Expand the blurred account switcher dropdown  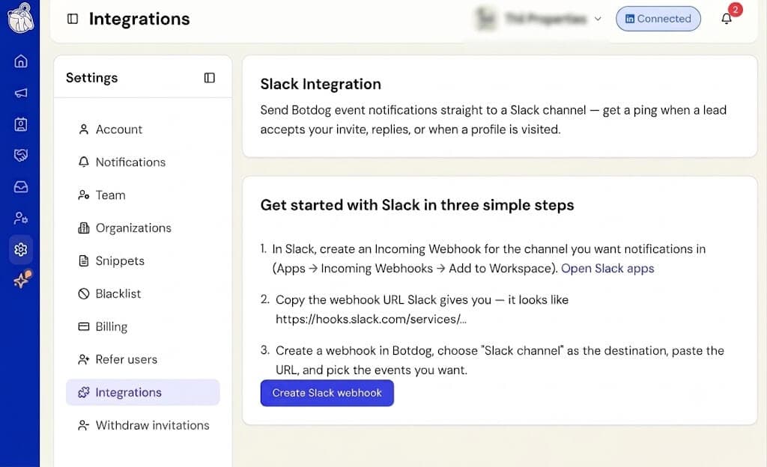coord(598,19)
